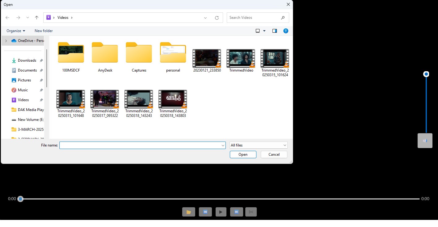Select the AnyDesk folder
The image size is (438, 227).
(x=105, y=57)
